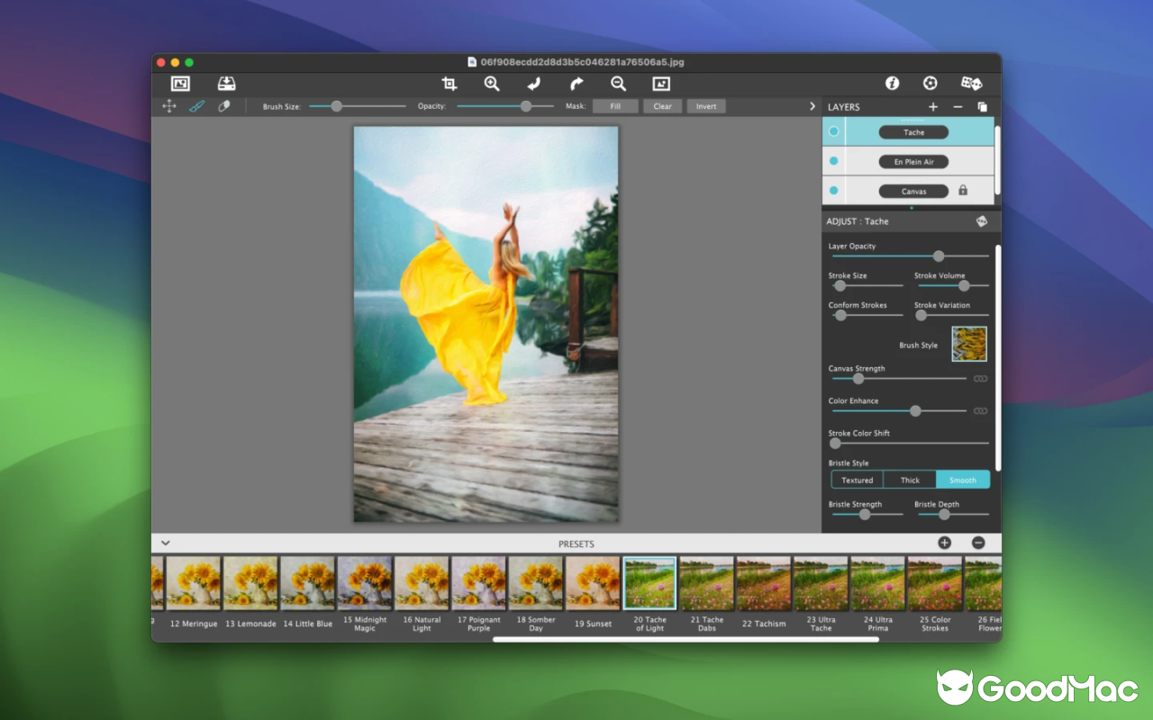Invert the mask
The height and width of the screenshot is (720, 1153).
point(705,105)
